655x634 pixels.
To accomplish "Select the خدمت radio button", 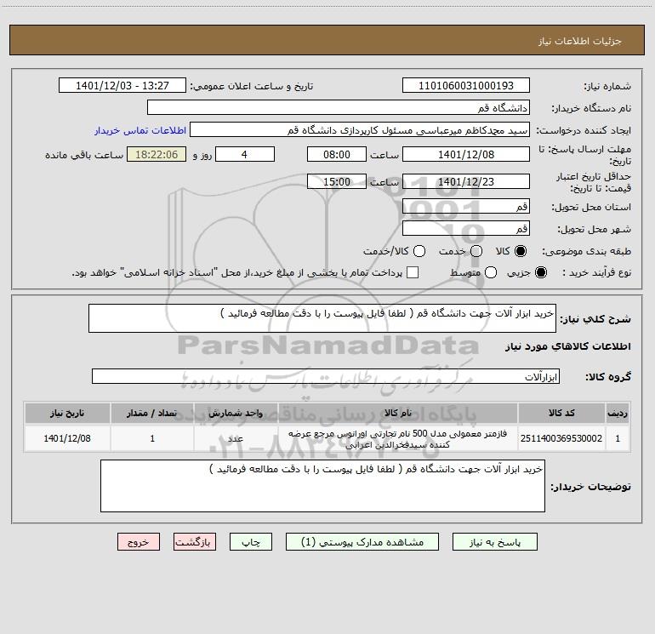I will click(476, 251).
